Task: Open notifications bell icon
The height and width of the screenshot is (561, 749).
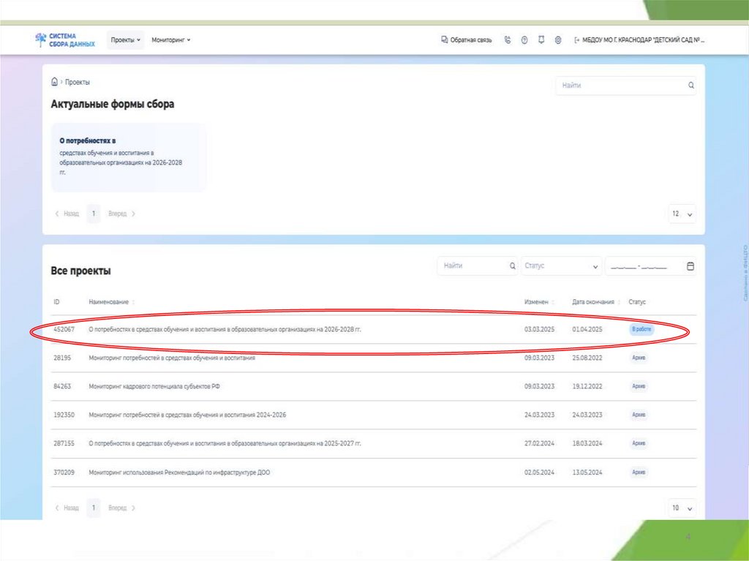Action: click(541, 40)
